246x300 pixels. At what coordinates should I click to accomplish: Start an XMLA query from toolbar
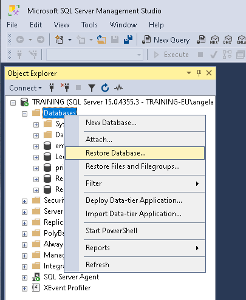241,39
